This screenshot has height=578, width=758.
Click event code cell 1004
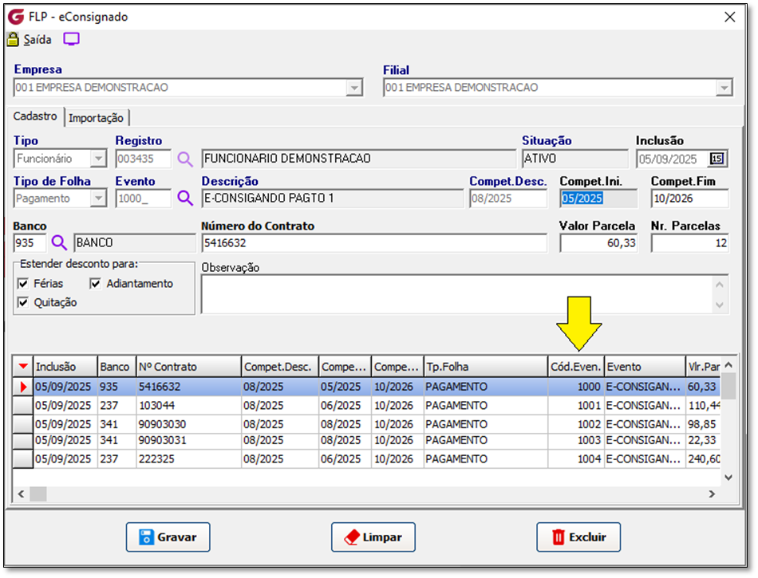point(576,458)
